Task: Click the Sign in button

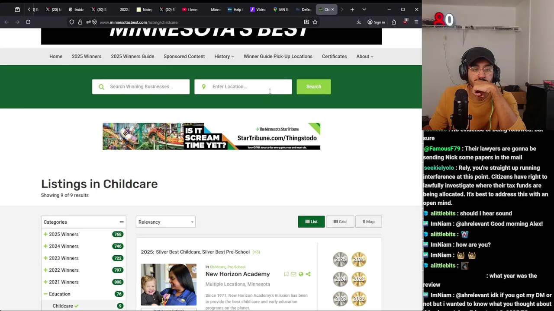Action: pyautogui.click(x=376, y=22)
